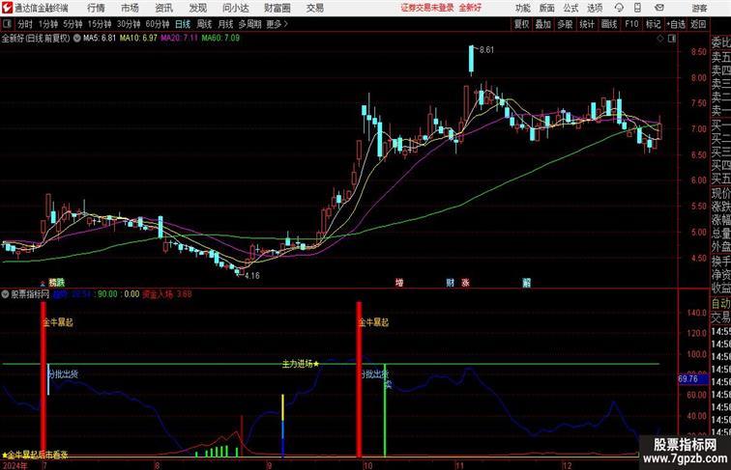Switch to 周线 weekly chart tab
731x470 pixels.
[204, 24]
